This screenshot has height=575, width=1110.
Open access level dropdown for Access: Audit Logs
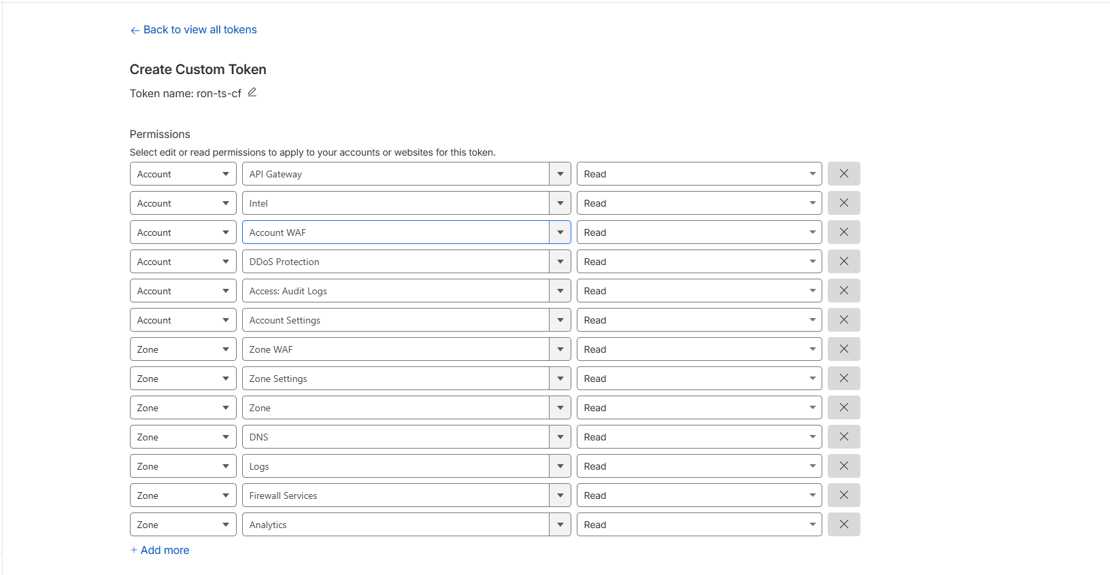pyautogui.click(x=699, y=291)
